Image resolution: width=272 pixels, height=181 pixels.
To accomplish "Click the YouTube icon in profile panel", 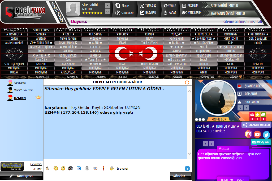I will 257,134.
